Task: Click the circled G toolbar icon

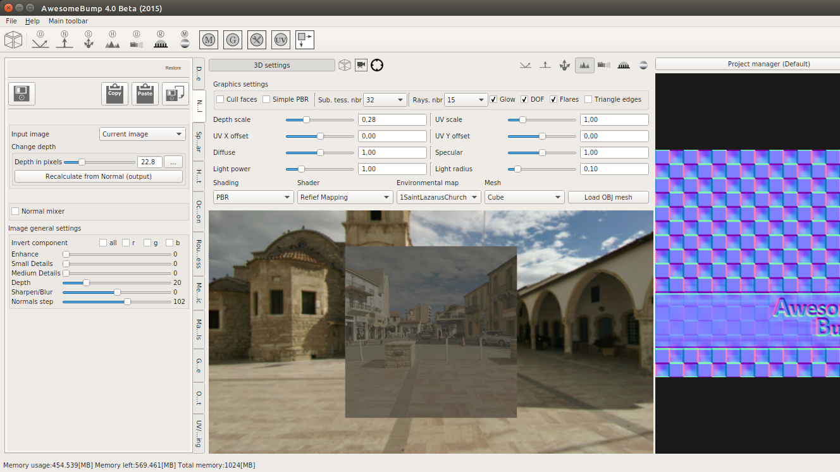Action: point(233,40)
